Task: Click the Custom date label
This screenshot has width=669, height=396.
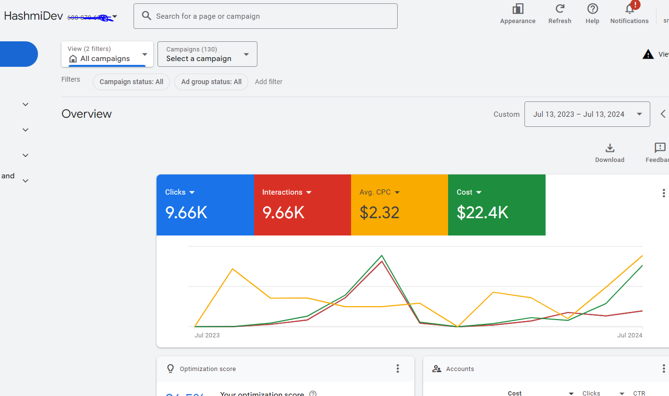Action: [507, 114]
